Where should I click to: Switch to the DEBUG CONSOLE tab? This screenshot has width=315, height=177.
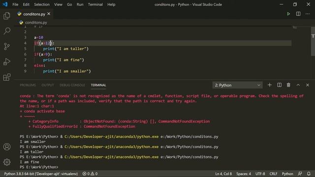point(72,85)
